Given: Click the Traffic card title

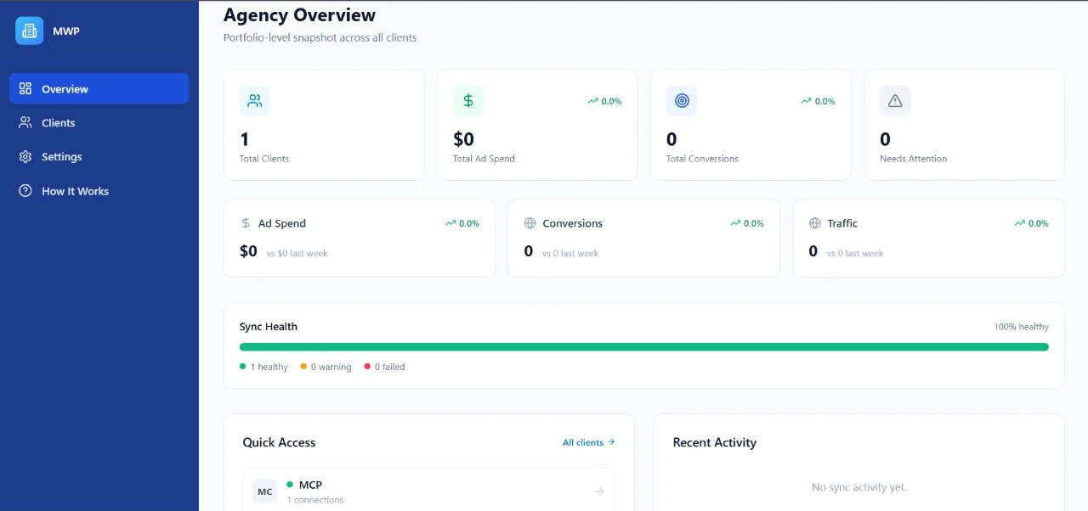Looking at the screenshot, I should pos(842,223).
